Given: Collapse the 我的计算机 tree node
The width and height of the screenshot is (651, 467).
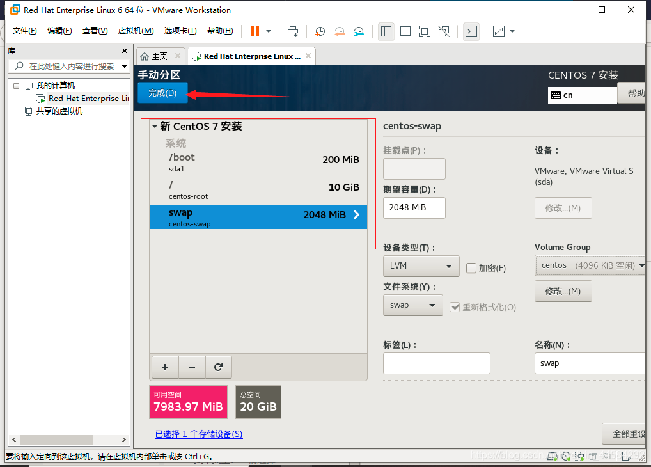Looking at the screenshot, I should [16, 86].
